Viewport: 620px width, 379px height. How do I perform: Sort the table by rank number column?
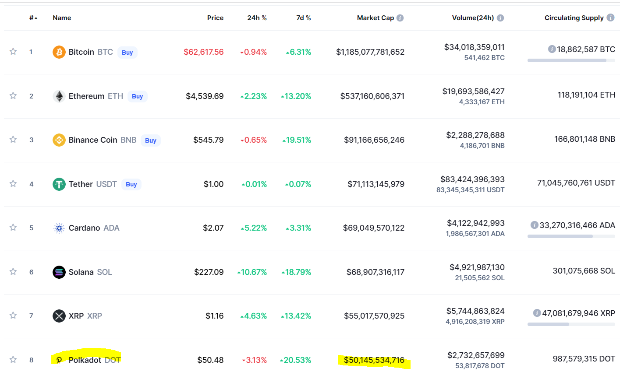[33, 18]
